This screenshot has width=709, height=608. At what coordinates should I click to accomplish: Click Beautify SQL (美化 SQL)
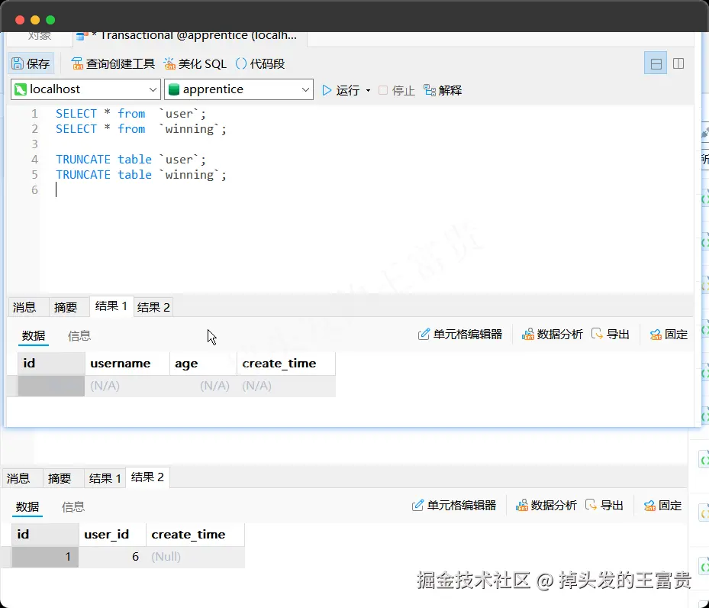pos(195,64)
